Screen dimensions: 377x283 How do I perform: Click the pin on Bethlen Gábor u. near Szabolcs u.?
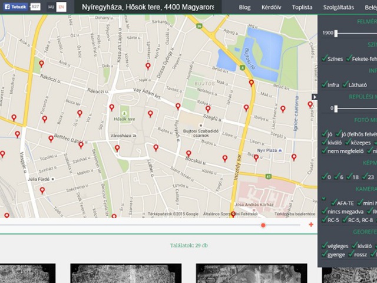81,145
